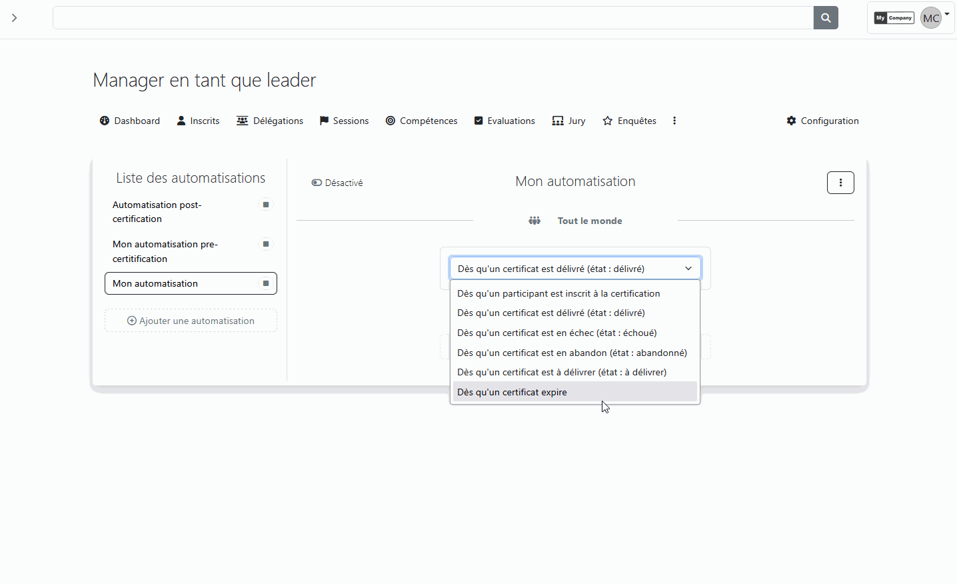957x584 pixels.
Task: Click the top search input field
Action: pos(433,18)
